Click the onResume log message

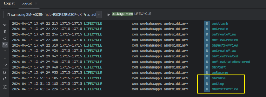tap(220, 73)
